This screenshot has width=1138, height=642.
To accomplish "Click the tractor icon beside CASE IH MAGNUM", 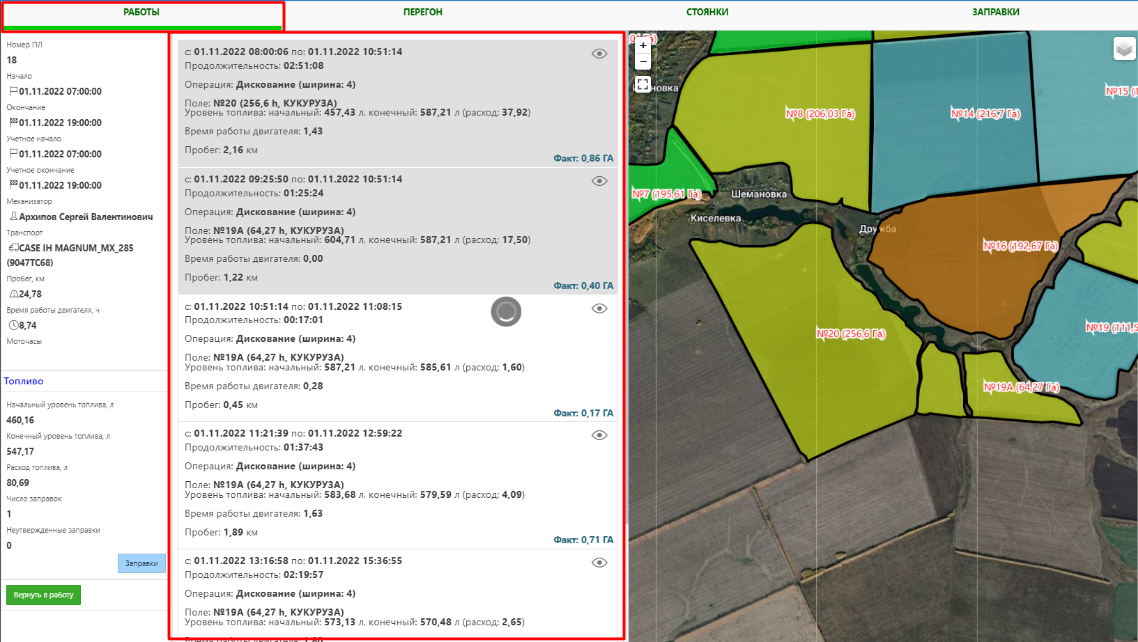I will (x=13, y=248).
